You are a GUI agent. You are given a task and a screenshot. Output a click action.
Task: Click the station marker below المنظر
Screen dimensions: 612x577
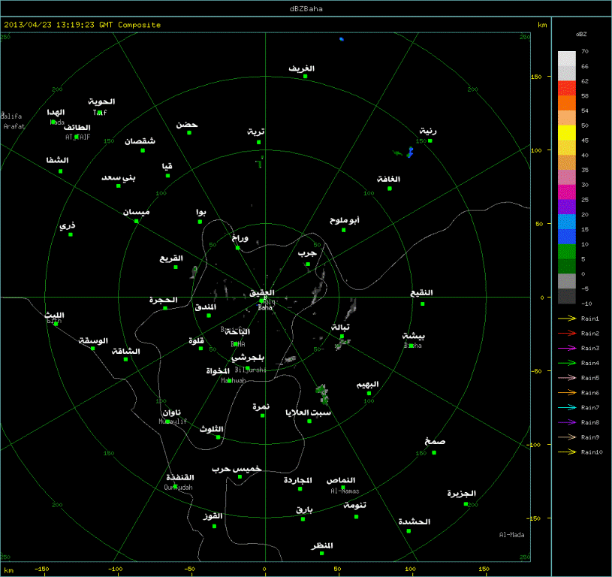coord(321,553)
